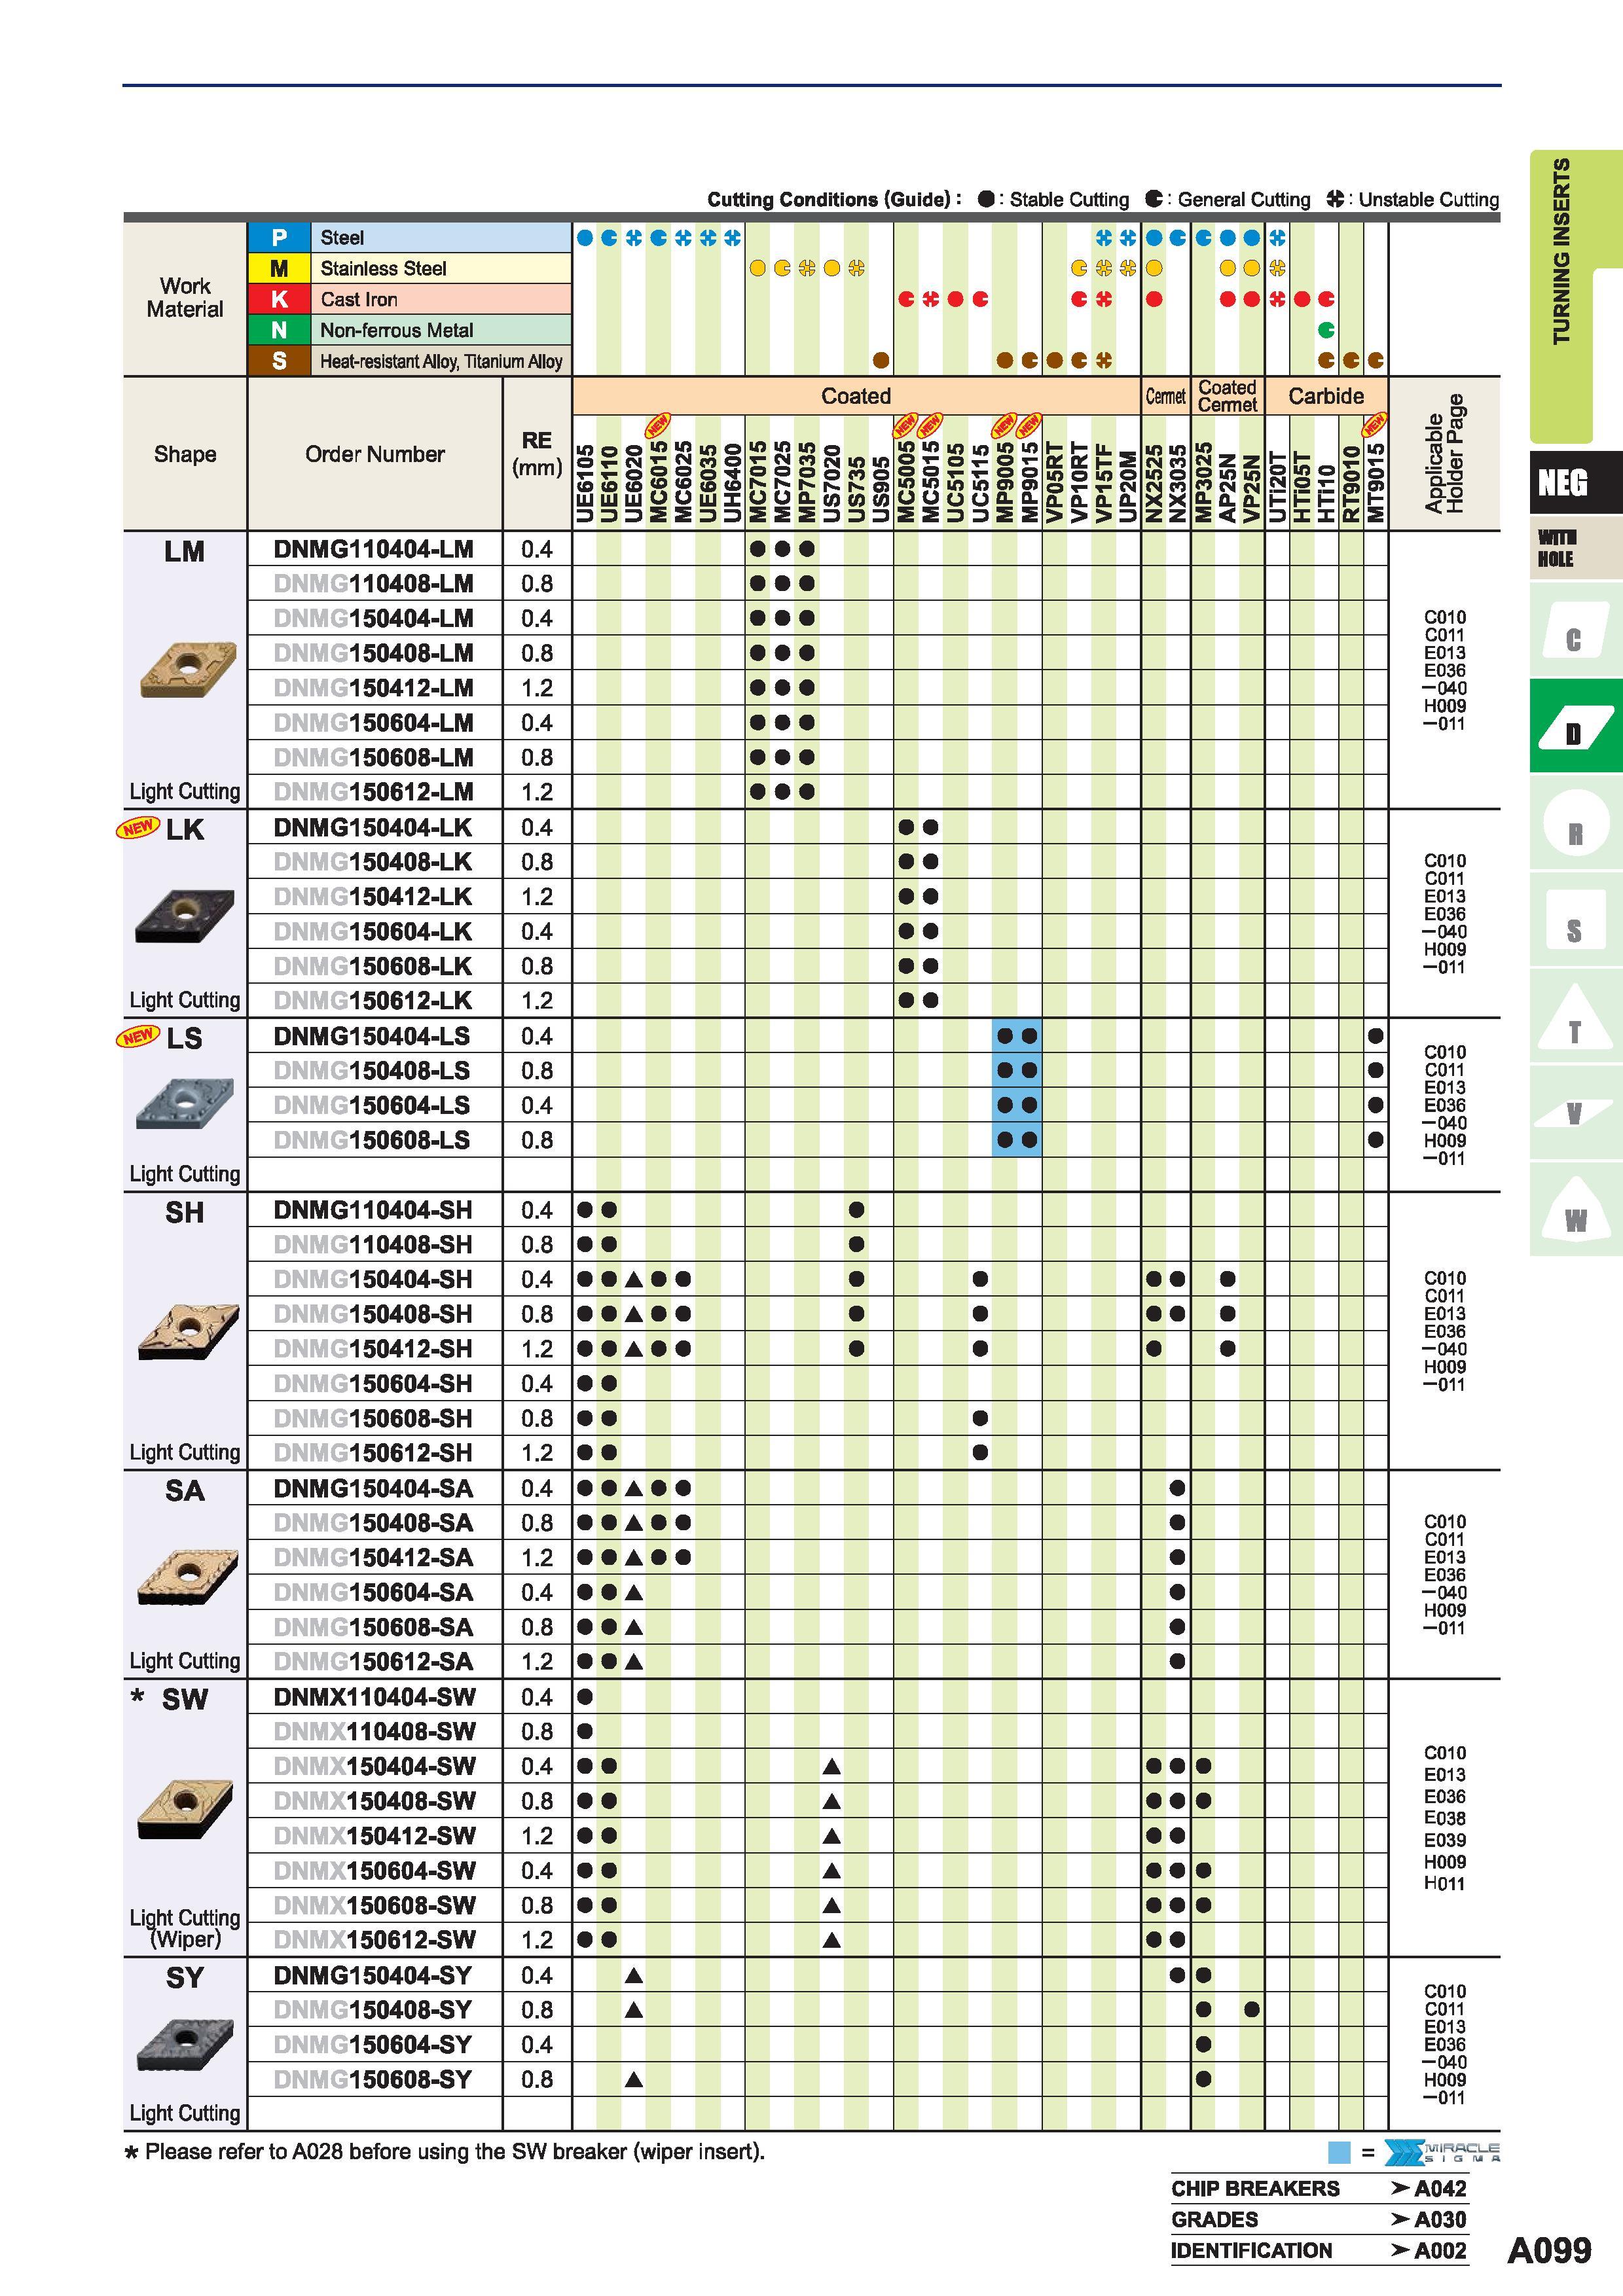
Task: Open the IDENTIFICATION A002 reference
Action: pos(1319,2251)
